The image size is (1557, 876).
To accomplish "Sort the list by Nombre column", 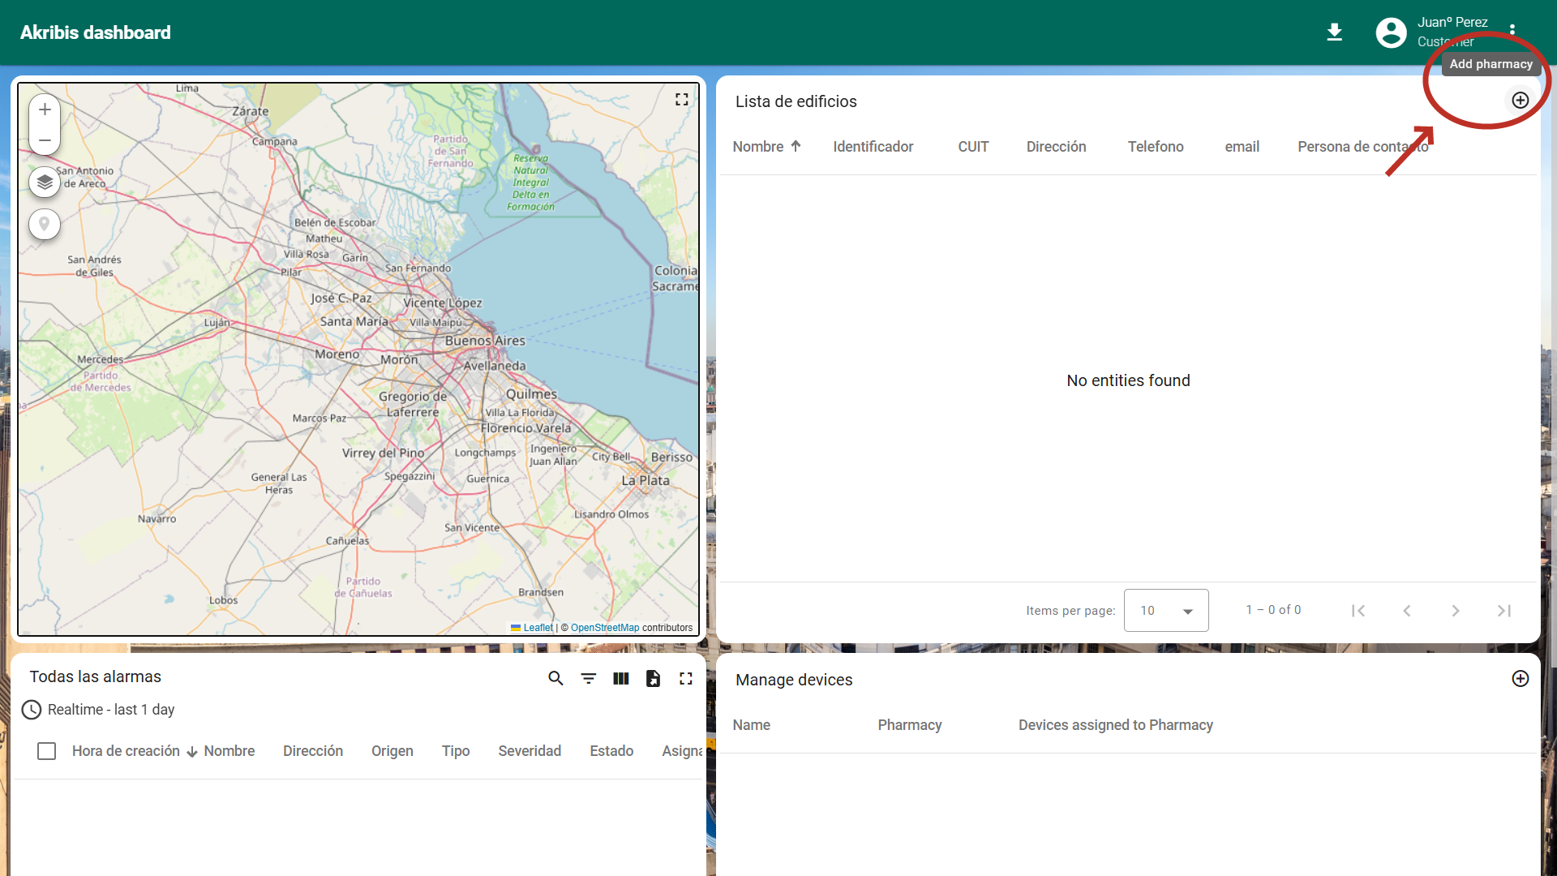I will click(758, 147).
